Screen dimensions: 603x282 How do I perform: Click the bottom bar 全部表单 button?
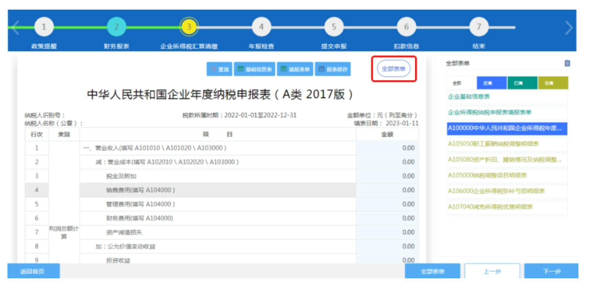point(432,271)
